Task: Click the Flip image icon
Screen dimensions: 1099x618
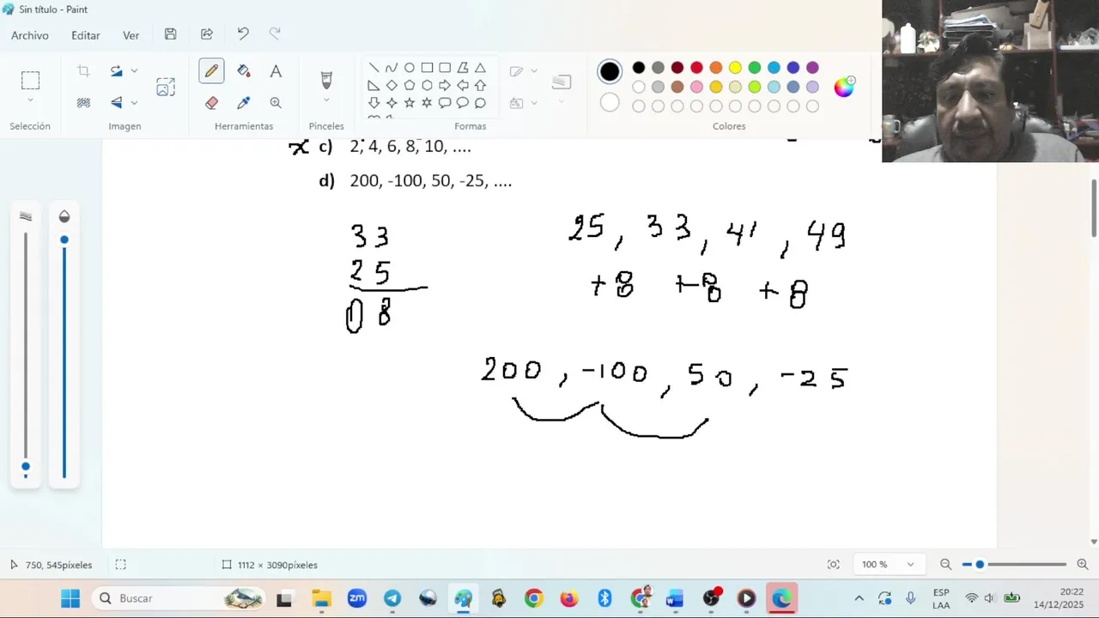Action: 117,103
